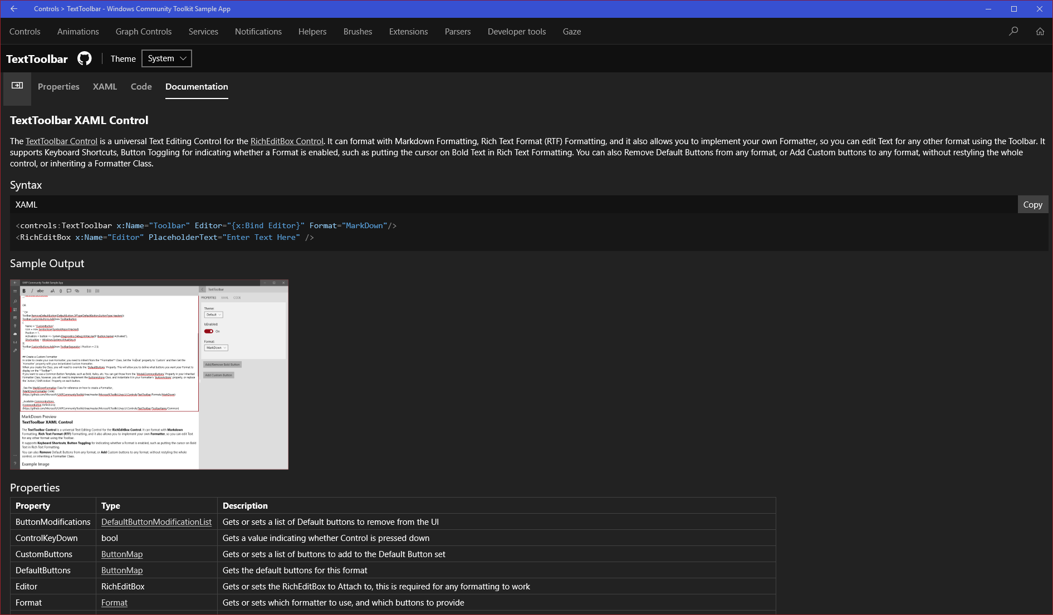The height and width of the screenshot is (615, 1053).
Task: Click the XAML code block label
Action: [27, 205]
